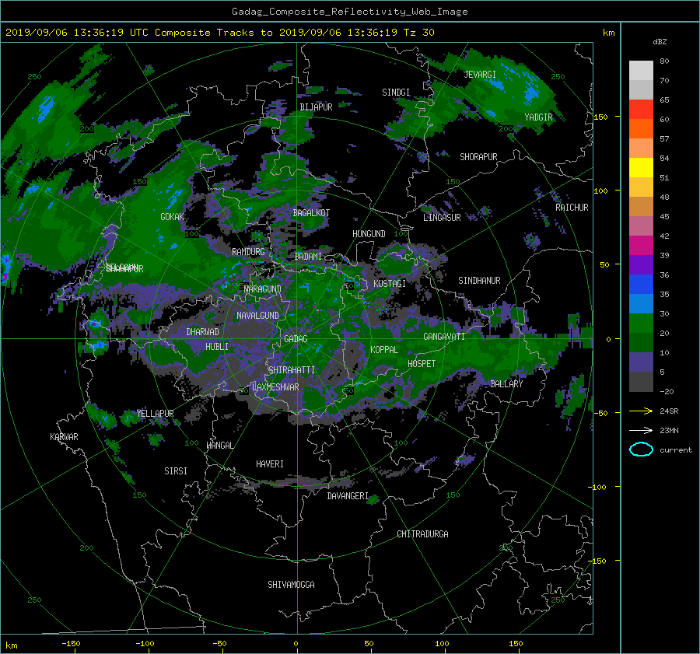Image resolution: width=700 pixels, height=654 pixels.
Task: Click the SHIRAHATTI label
Action: click(292, 370)
